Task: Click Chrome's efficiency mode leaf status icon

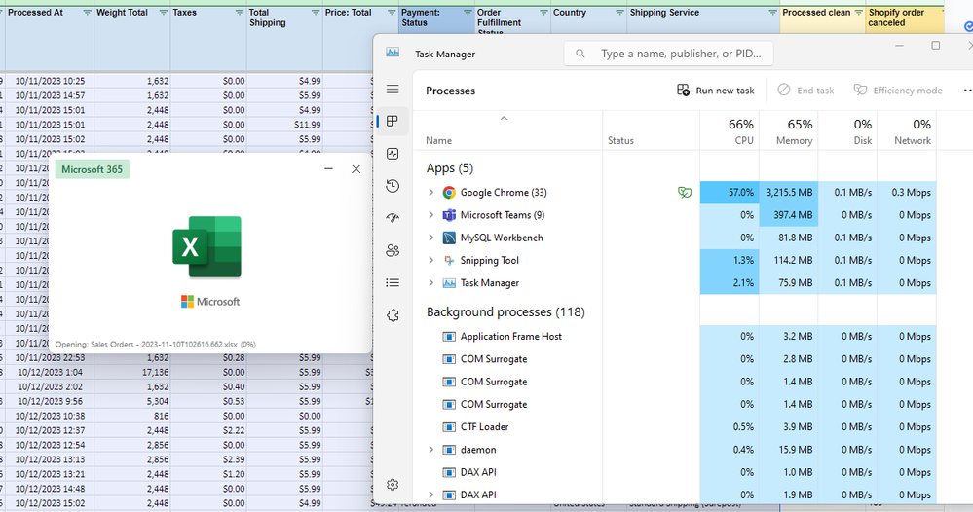Action: coord(685,193)
